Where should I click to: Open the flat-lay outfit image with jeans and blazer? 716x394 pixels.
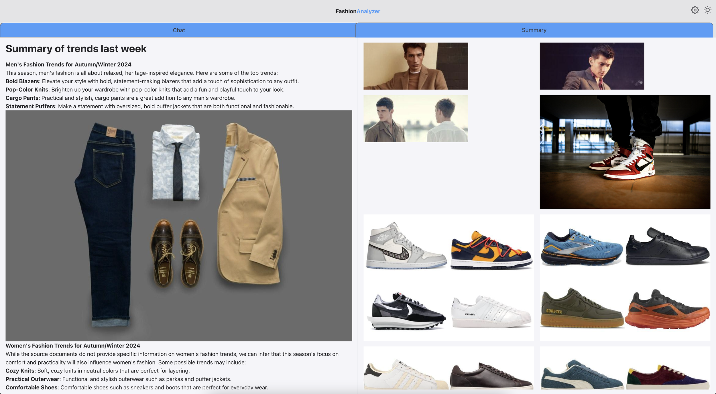(x=179, y=226)
